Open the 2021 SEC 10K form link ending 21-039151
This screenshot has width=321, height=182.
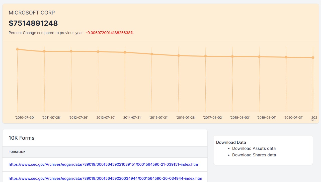coord(103,164)
